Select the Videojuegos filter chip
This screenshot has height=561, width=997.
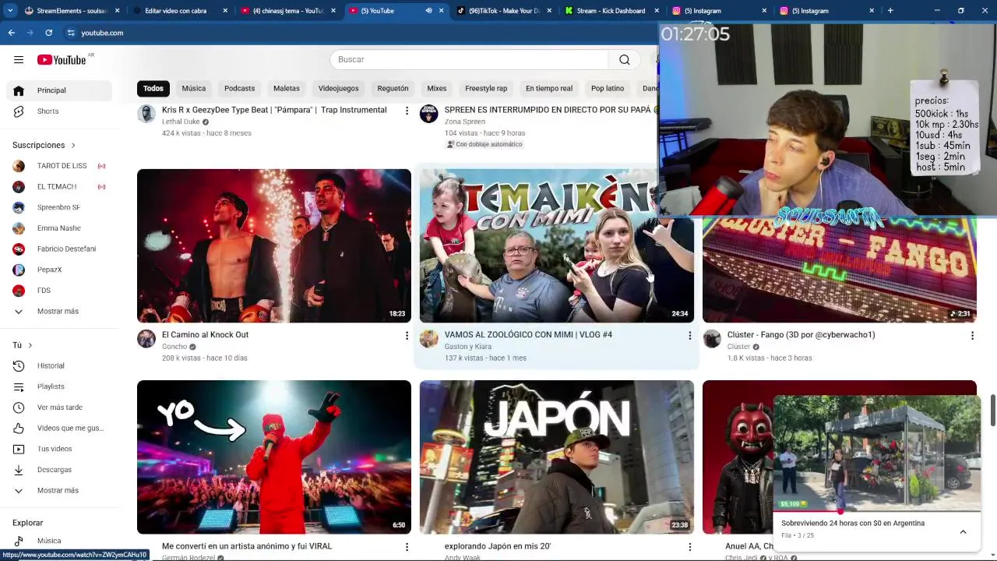(338, 89)
